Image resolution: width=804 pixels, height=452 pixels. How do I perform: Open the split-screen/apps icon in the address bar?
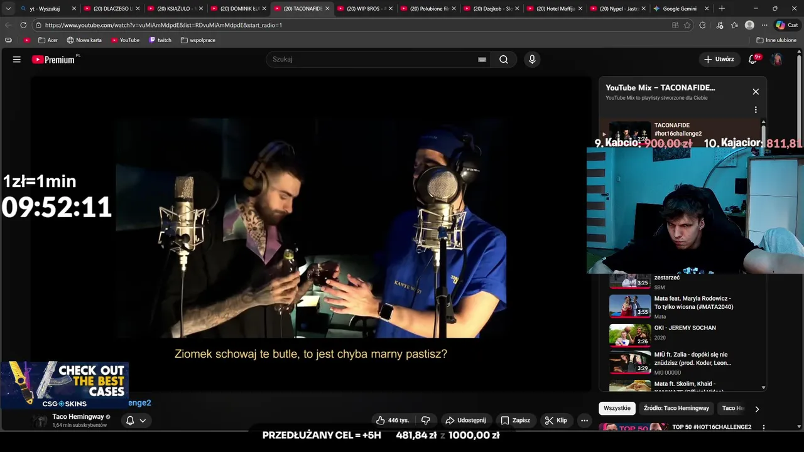675,25
